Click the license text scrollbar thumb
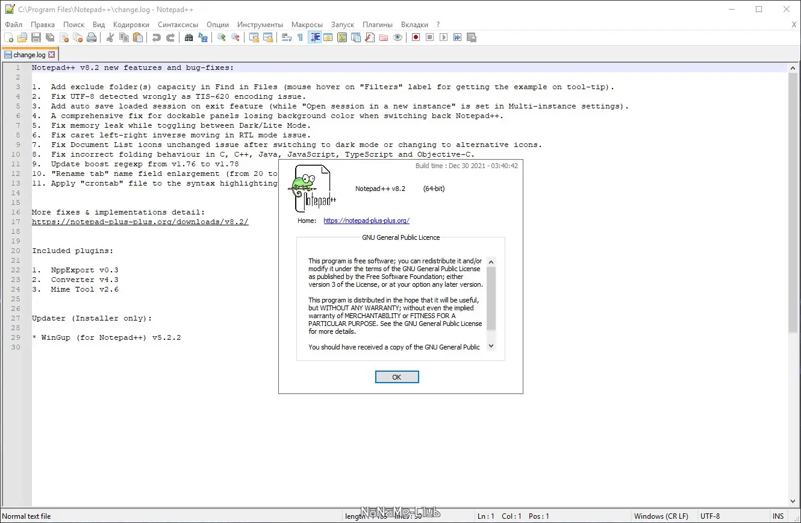This screenshot has height=523, width=801. [x=491, y=298]
